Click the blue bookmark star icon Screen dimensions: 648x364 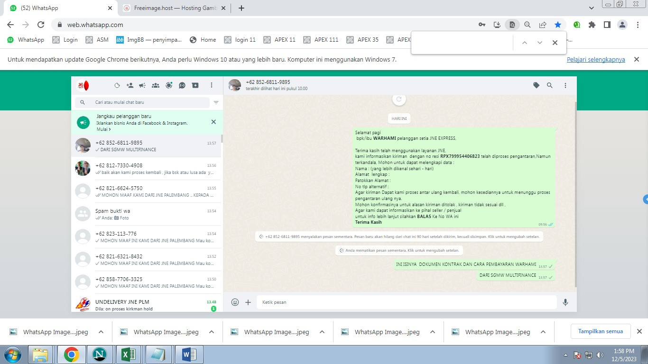coord(558,25)
